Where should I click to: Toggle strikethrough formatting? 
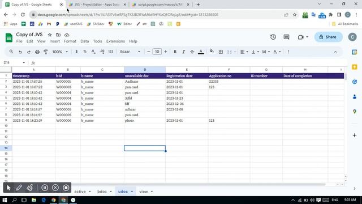[x=192, y=52]
